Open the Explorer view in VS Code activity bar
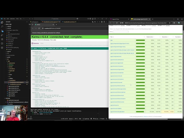 [2, 22]
